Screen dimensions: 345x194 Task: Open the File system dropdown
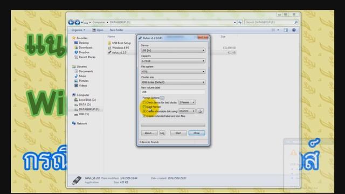tap(173, 72)
